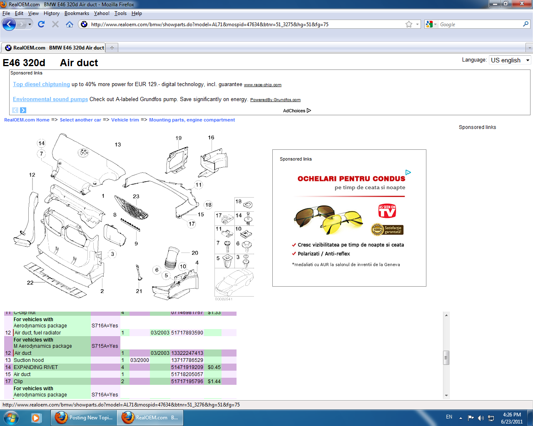Click the taskbar clock showing 4:26 PM
Viewport: 533px width, 426px height.
512,418
